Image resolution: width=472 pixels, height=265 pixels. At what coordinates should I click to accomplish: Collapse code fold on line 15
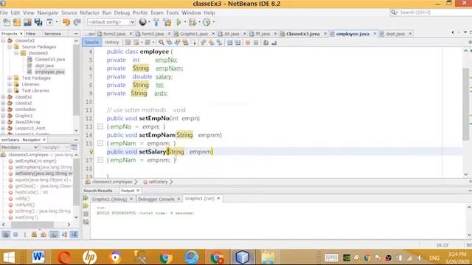(x=100, y=144)
